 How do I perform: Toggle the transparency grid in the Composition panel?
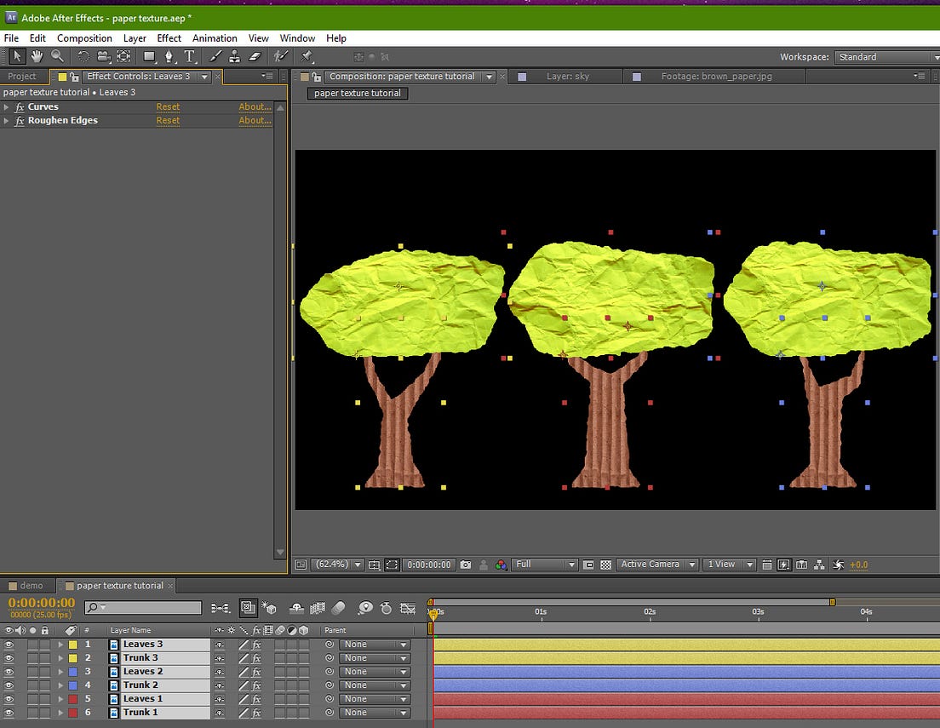click(604, 564)
